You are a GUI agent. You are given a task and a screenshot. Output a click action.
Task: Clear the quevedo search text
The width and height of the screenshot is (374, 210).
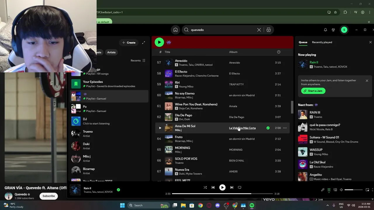259,30
